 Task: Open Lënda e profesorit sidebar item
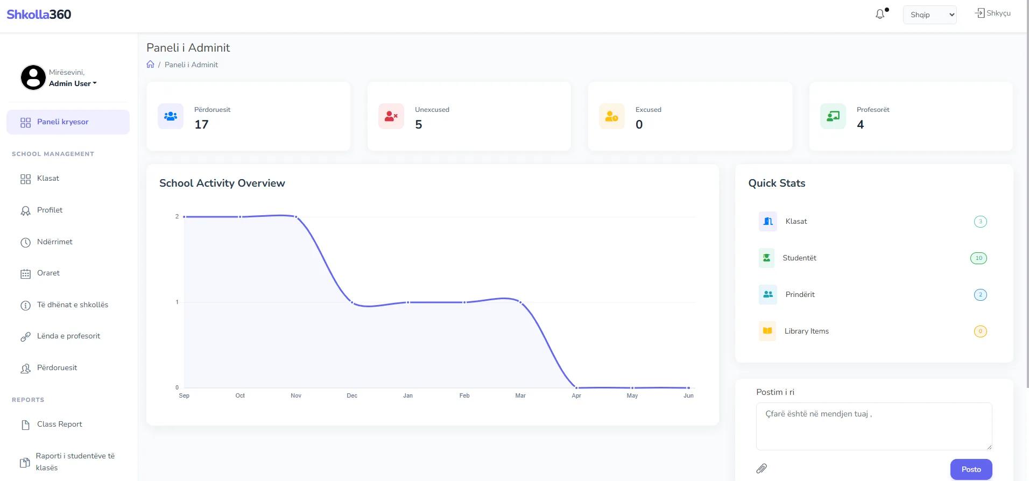[68, 336]
